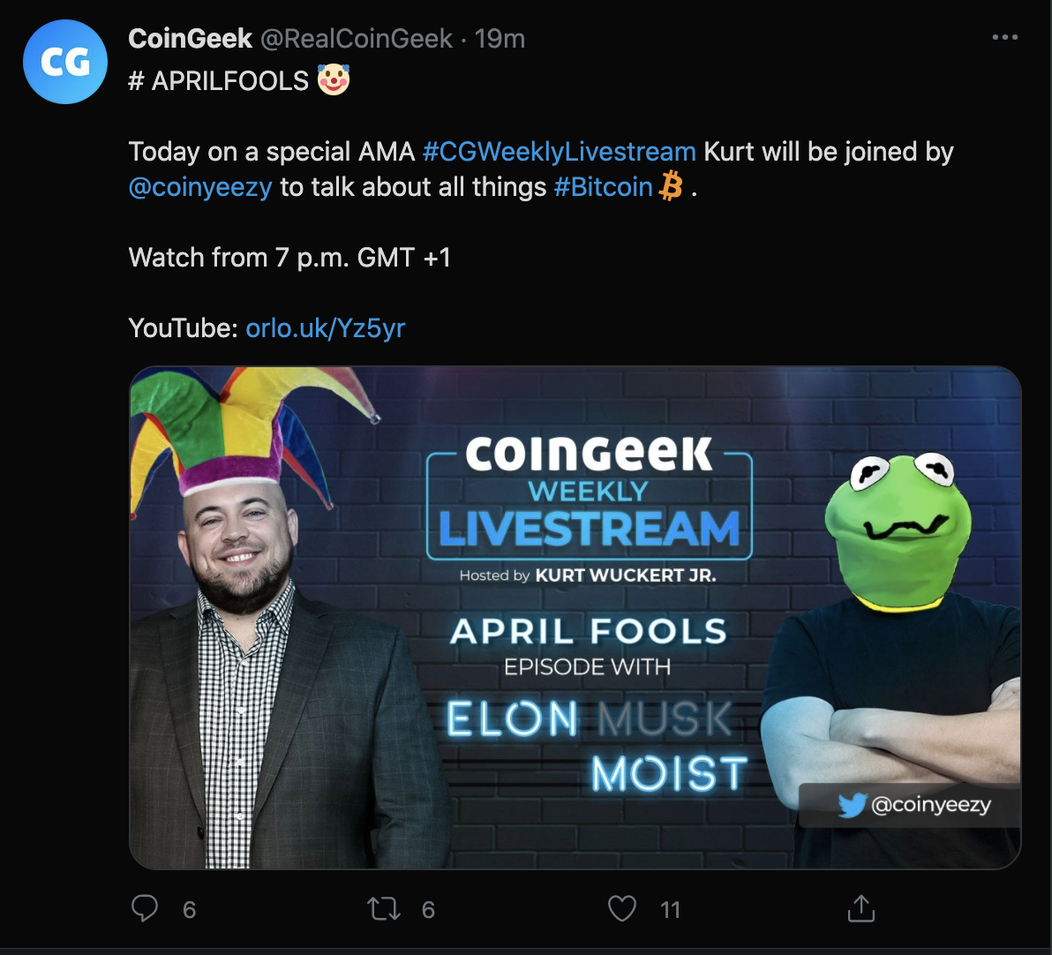
Task: Open the tweet's 19m timestamp
Action: 500,39
